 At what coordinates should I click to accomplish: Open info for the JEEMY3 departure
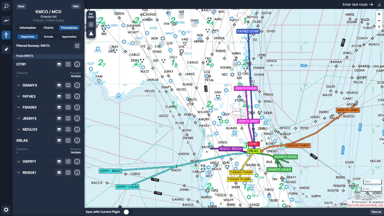point(77,118)
